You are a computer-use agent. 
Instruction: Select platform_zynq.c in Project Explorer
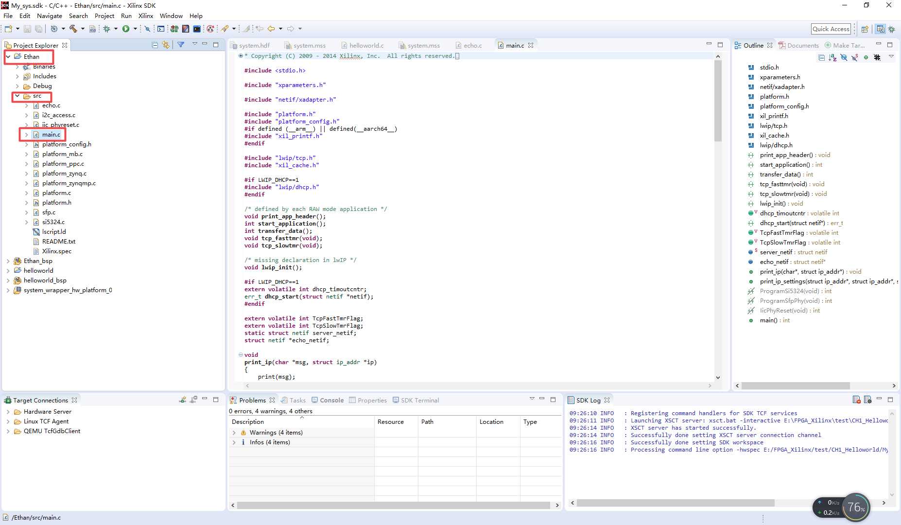pyautogui.click(x=64, y=174)
